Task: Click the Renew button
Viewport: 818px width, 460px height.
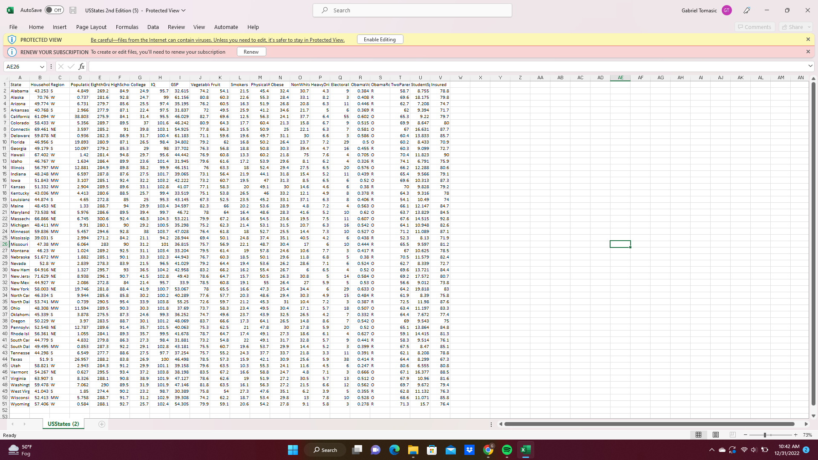Action: pos(251,52)
